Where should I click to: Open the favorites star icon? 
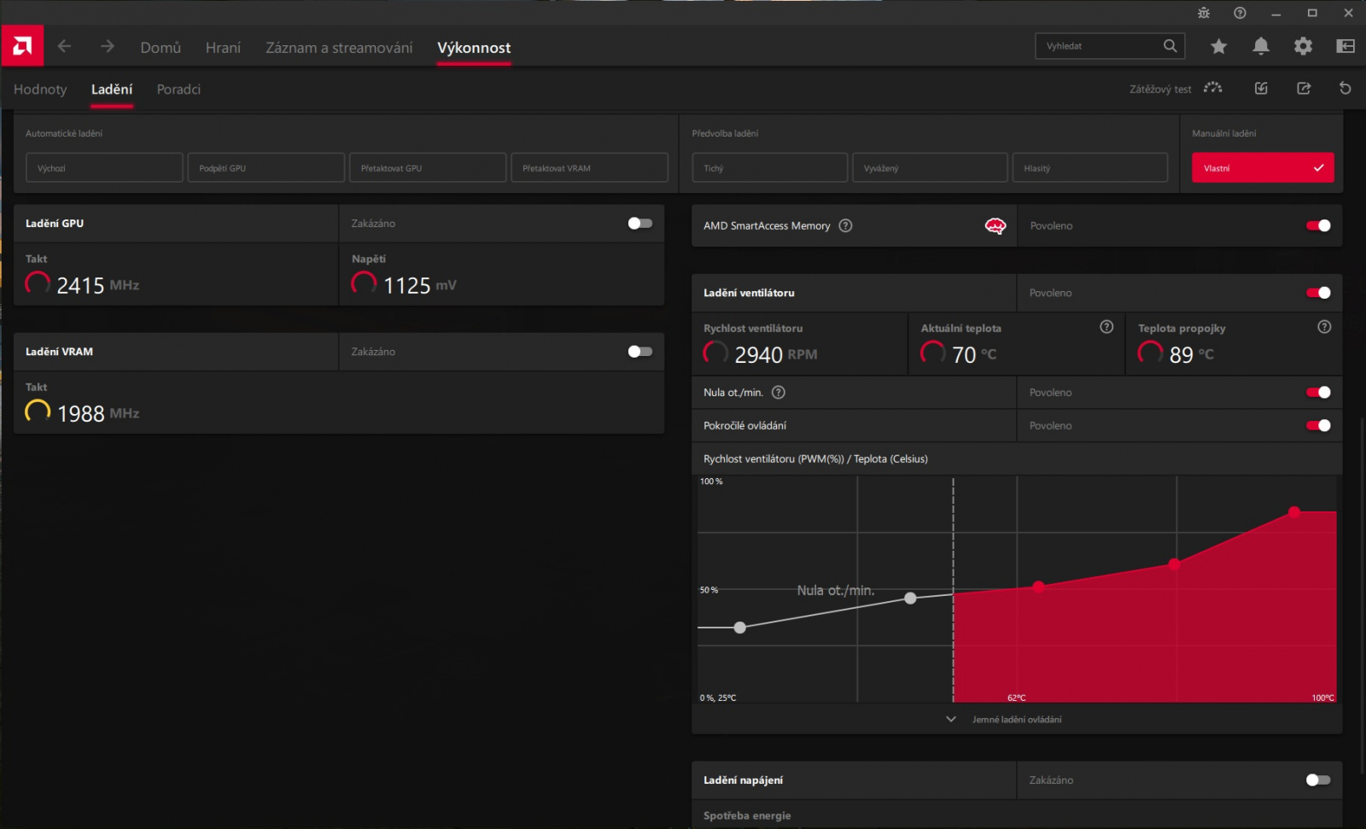tap(1218, 46)
